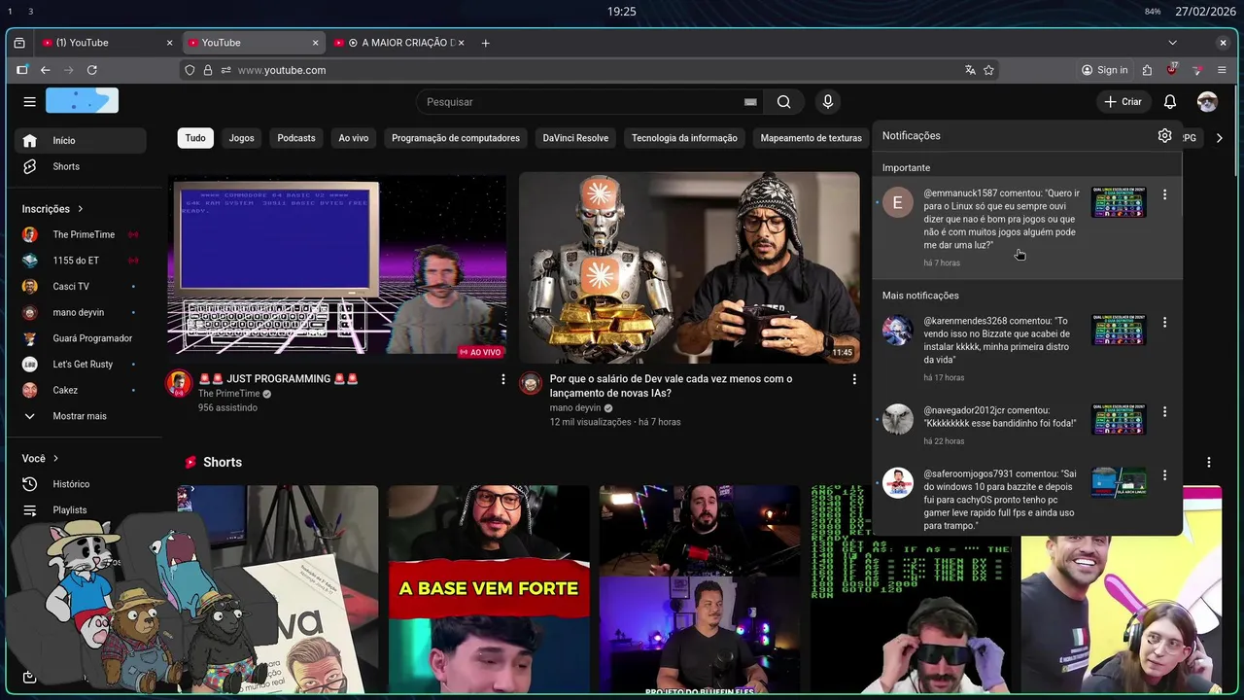Select the DaVinci Resolve chip
Viewport: 1244px width, 700px height.
[x=575, y=138]
